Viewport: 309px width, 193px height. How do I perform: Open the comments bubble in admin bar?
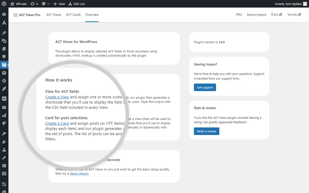coord(46,4)
